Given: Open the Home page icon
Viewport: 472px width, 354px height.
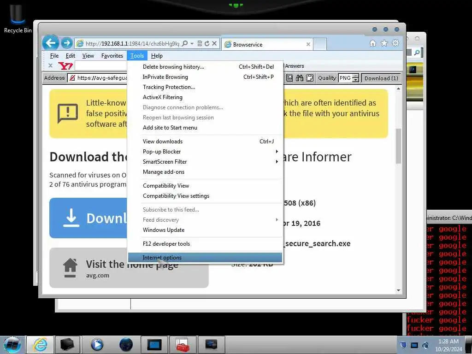Looking at the screenshot, I should click(372, 43).
